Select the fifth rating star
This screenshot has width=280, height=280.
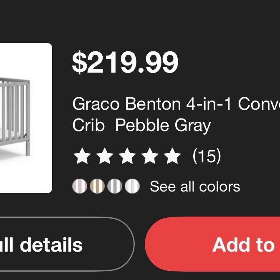[172, 156]
